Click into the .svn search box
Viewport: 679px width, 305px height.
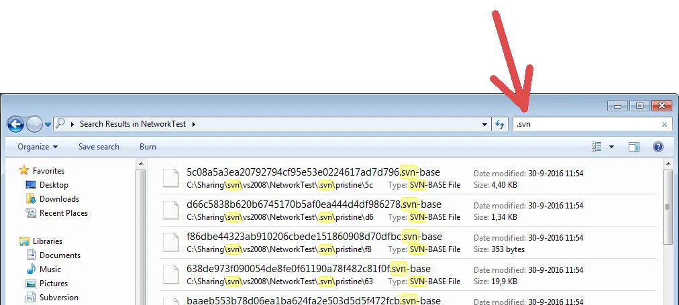coord(586,125)
